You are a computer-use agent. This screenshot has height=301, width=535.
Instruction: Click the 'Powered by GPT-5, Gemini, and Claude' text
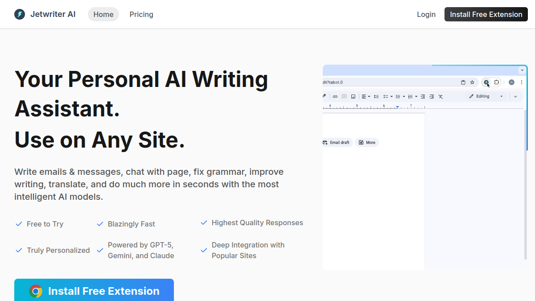point(141,250)
